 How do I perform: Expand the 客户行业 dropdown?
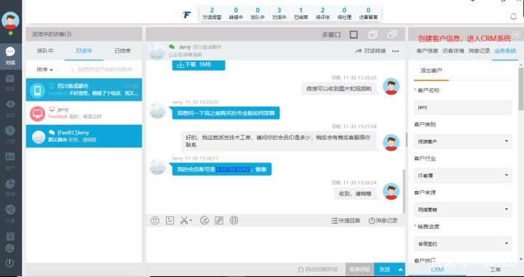tap(463, 175)
